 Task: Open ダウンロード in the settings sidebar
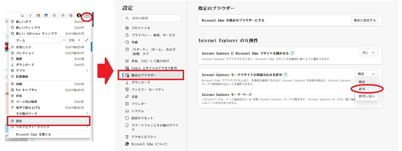(x=152, y=82)
